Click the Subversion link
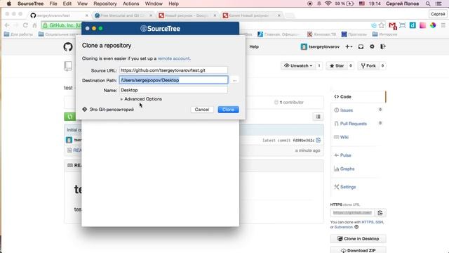449x253 pixels. [344, 227]
